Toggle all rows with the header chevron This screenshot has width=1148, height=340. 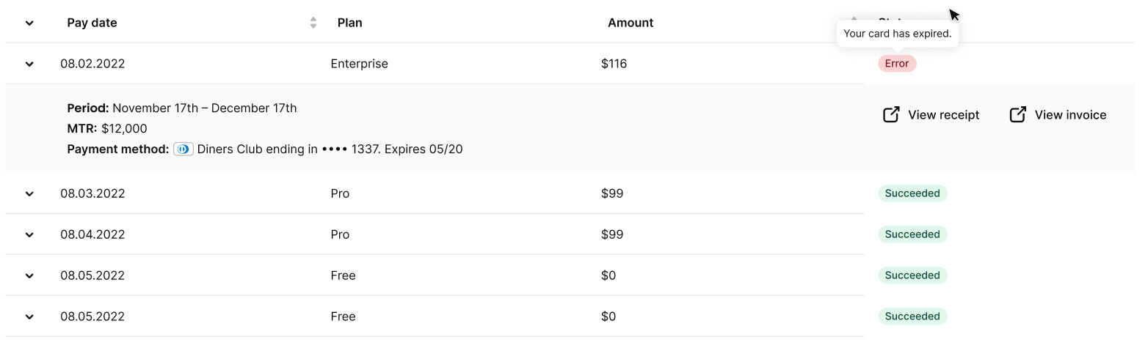29,23
